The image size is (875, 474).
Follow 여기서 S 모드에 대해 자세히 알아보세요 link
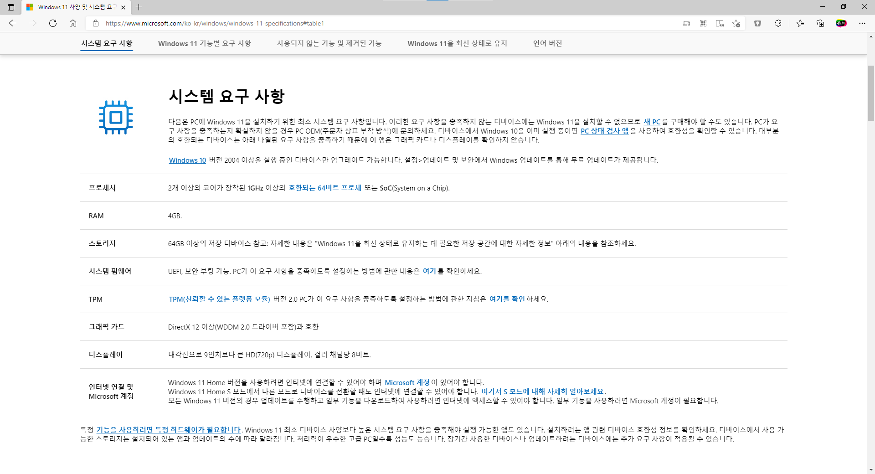pyautogui.click(x=542, y=392)
